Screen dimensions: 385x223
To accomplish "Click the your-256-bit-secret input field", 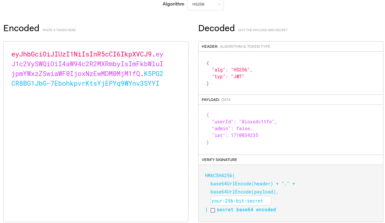I will pos(241,201).
